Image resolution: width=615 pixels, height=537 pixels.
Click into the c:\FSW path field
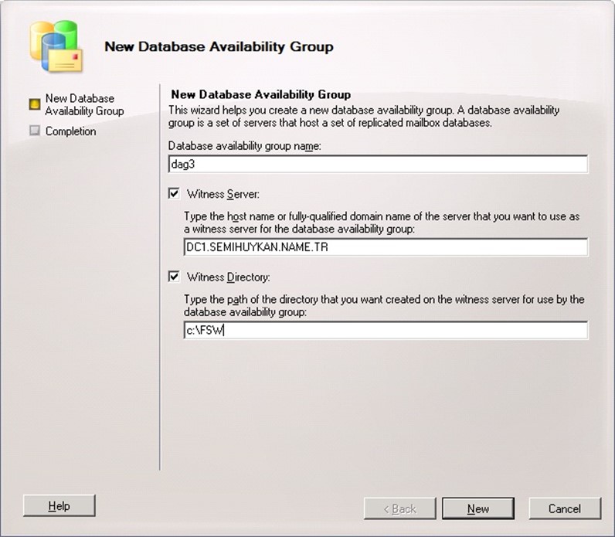(x=385, y=331)
